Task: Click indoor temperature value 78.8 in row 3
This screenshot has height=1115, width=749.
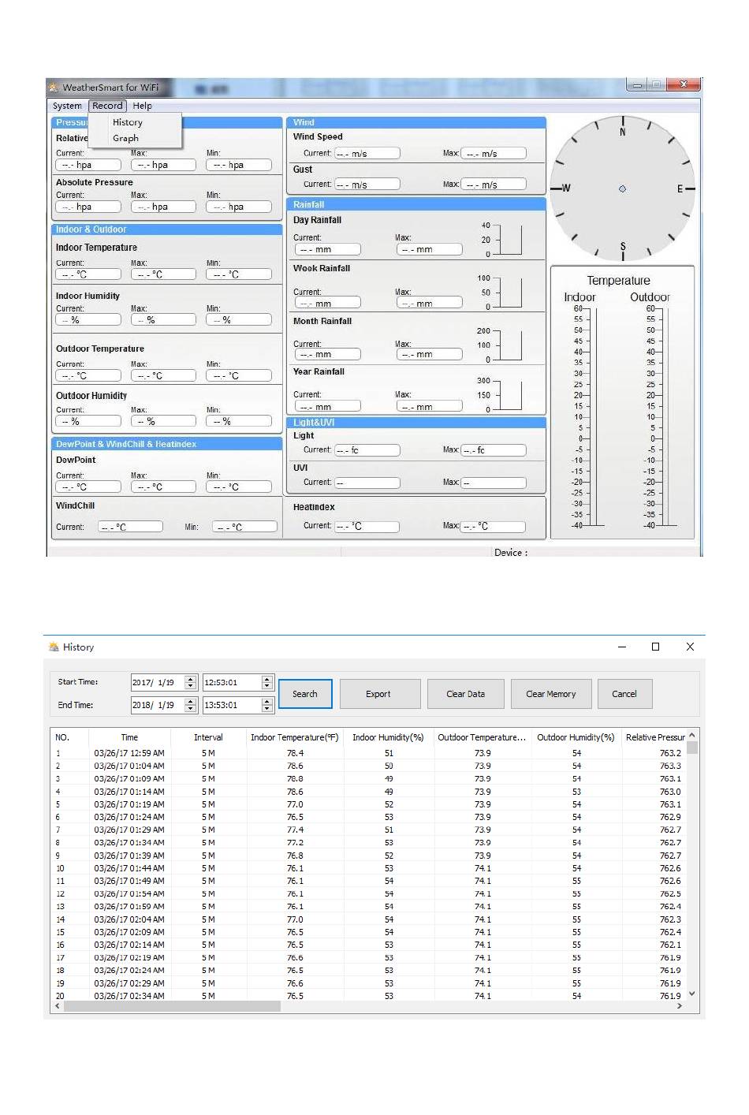Action: 295,778
